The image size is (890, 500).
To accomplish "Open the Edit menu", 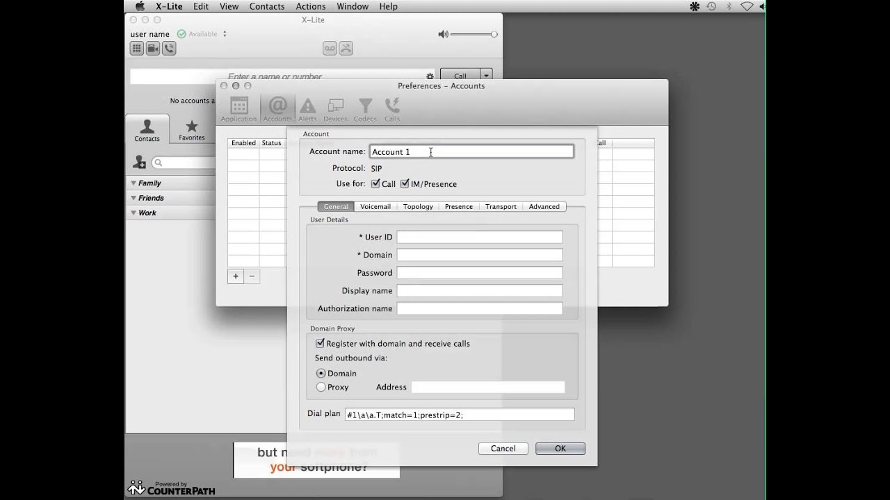I will pyautogui.click(x=201, y=6).
